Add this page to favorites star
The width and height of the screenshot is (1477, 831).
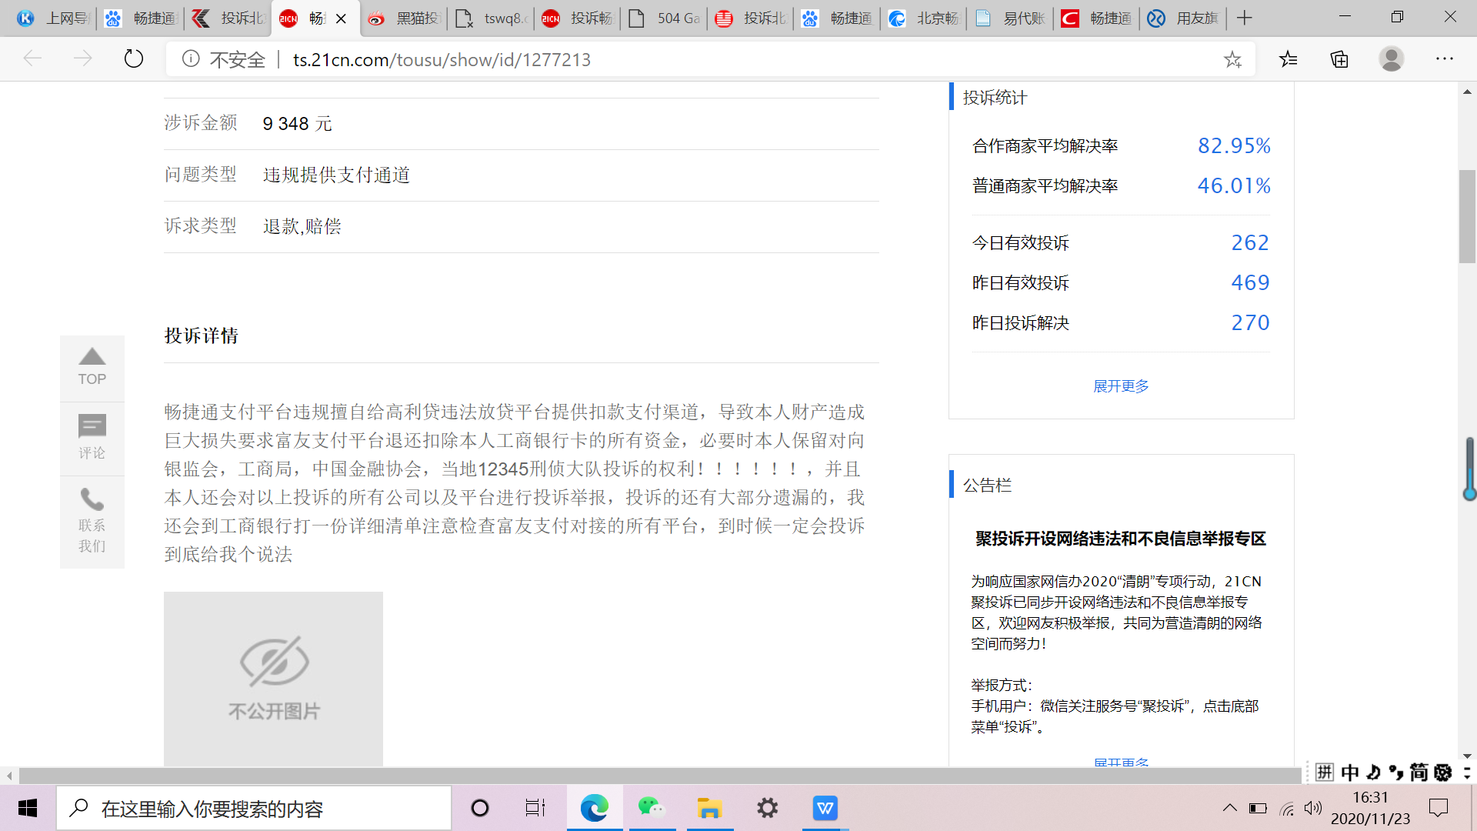(x=1232, y=59)
